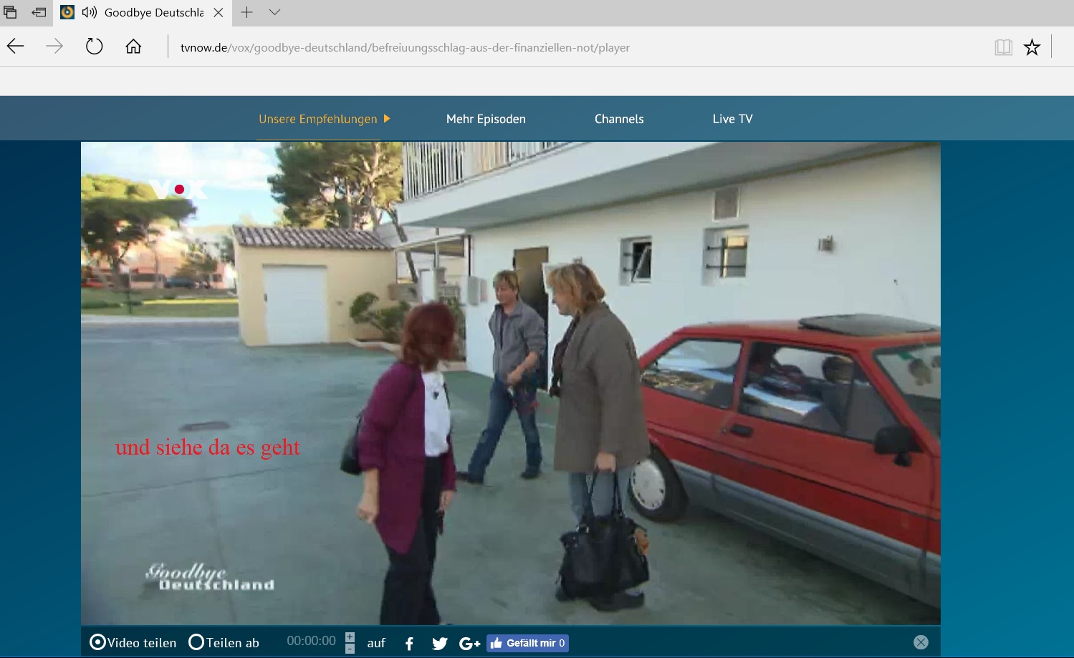This screenshot has height=658, width=1074.
Task: Select Teilen ab radio option
Action: pyautogui.click(x=196, y=642)
